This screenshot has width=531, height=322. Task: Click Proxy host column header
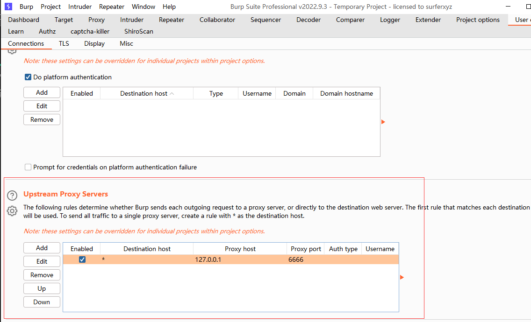click(240, 249)
